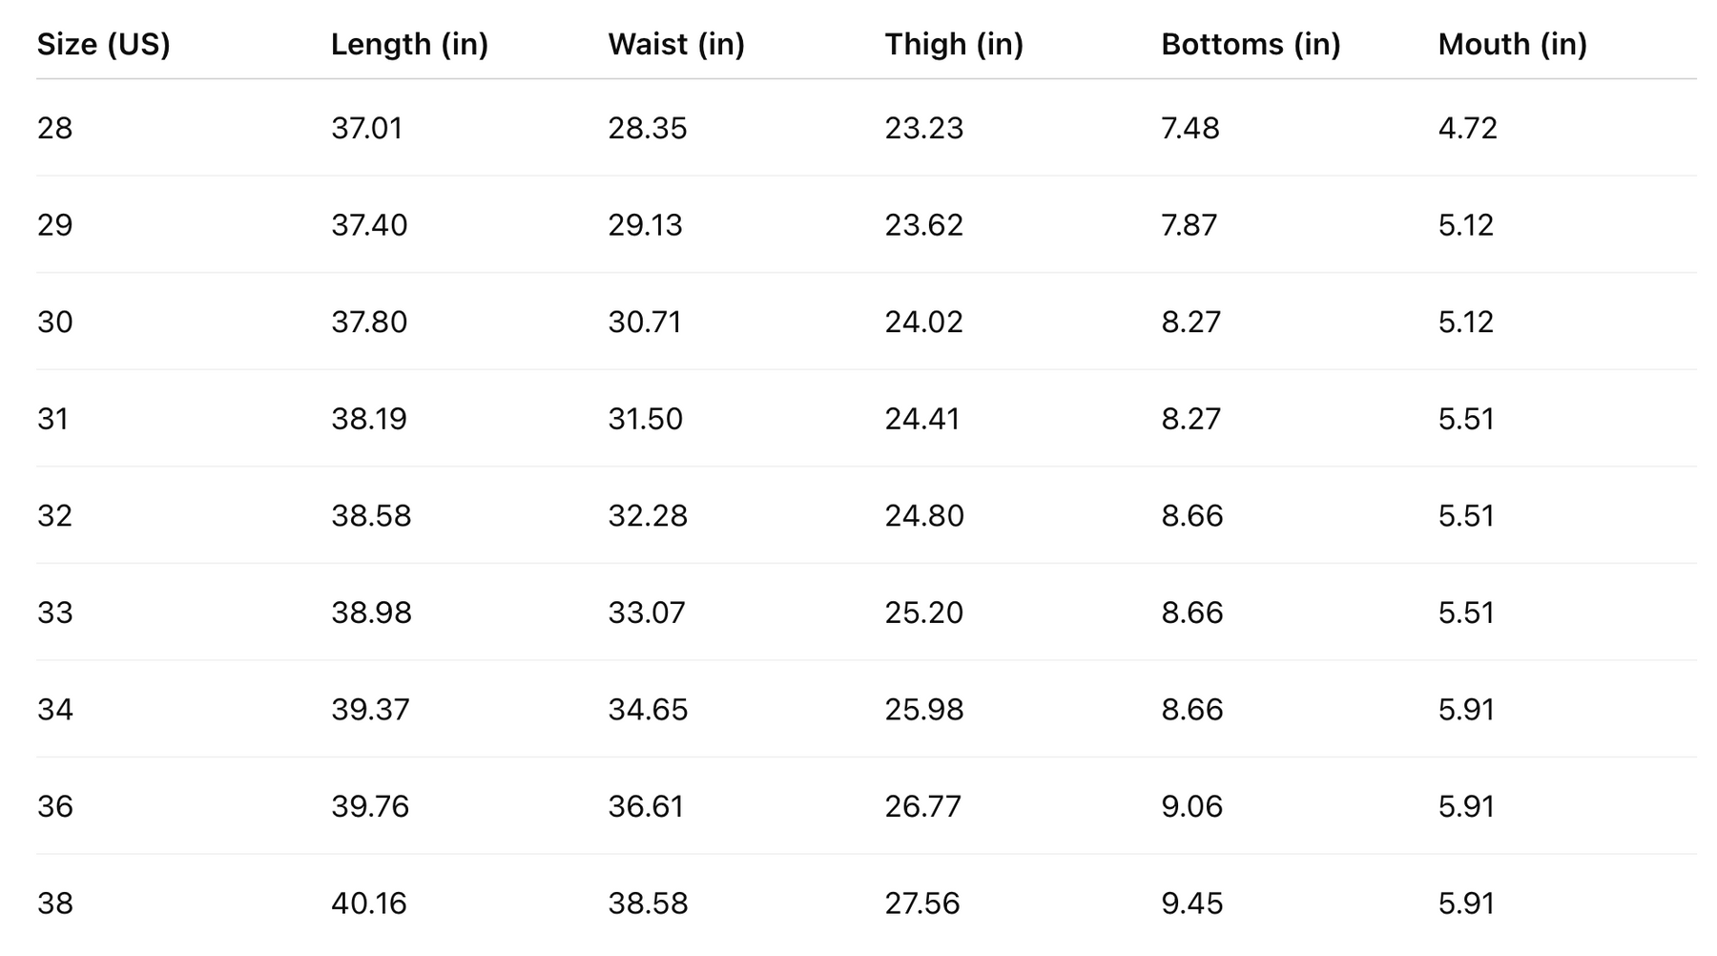Select the 40.16 length cell
Viewport: 1717px width, 956px height.
(x=368, y=904)
